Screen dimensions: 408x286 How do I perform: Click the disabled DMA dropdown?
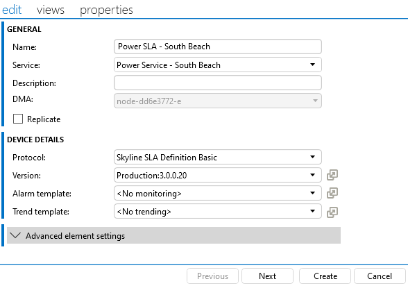click(x=218, y=101)
